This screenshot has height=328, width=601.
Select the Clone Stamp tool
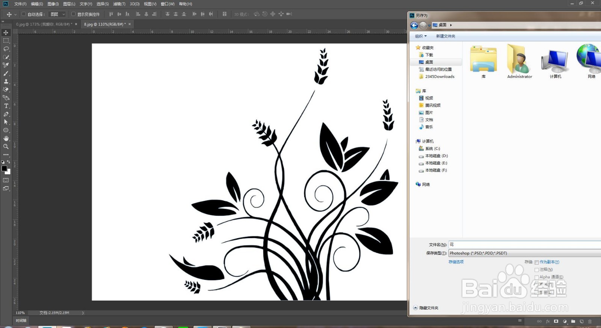coord(6,82)
